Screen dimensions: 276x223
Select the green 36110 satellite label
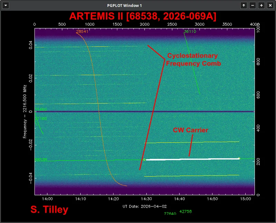[x=190, y=31]
